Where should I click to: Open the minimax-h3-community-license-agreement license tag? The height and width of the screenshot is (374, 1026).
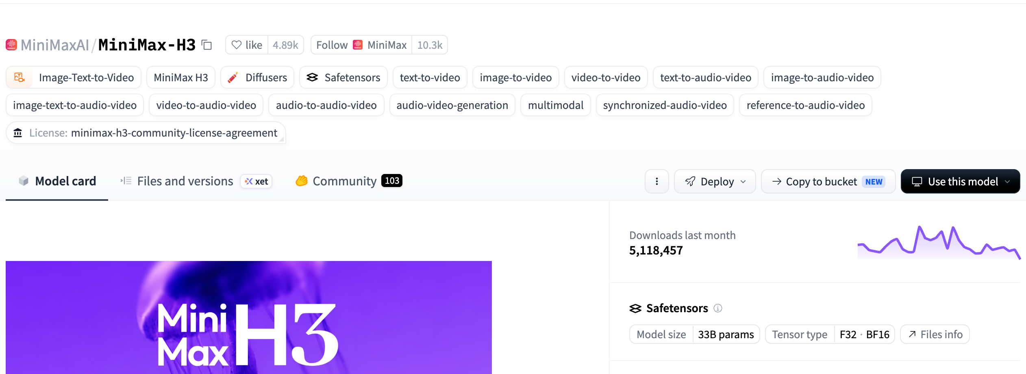(146, 133)
